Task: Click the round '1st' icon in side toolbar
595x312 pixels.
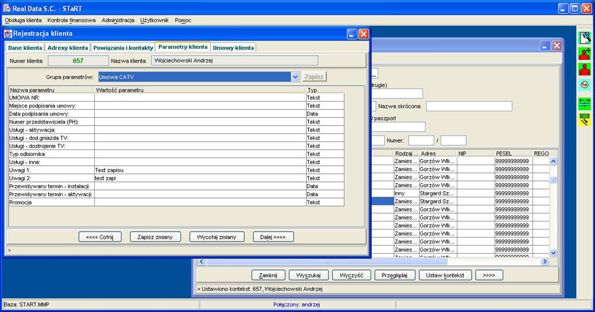Action: click(x=584, y=85)
